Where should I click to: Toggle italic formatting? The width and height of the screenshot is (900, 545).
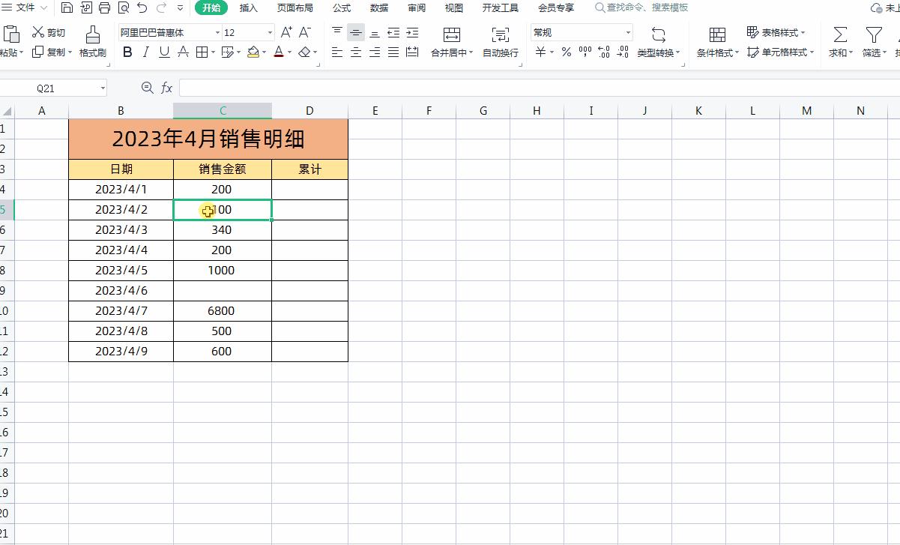coord(145,52)
